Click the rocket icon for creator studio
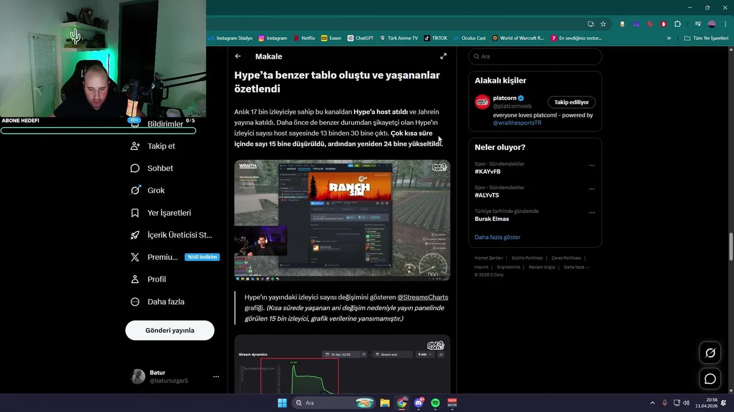The height and width of the screenshot is (412, 734). [135, 235]
